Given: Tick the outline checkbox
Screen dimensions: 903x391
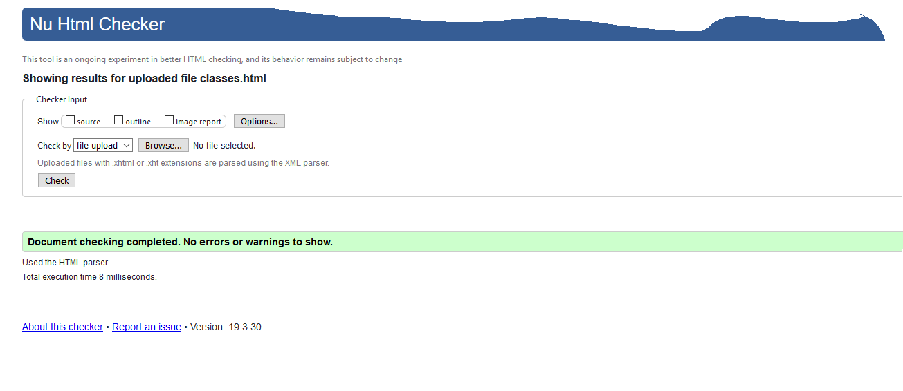Looking at the screenshot, I should [x=119, y=121].
